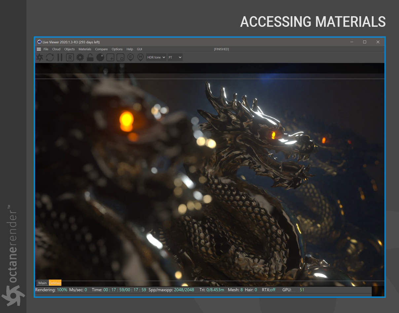399x313 pixels.
Task: Pause the render using the pause icon
Action: (x=60, y=58)
